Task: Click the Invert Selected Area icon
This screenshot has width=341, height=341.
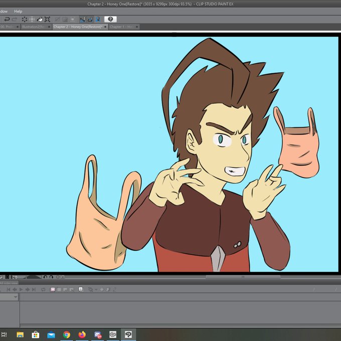Action: pos(65,20)
